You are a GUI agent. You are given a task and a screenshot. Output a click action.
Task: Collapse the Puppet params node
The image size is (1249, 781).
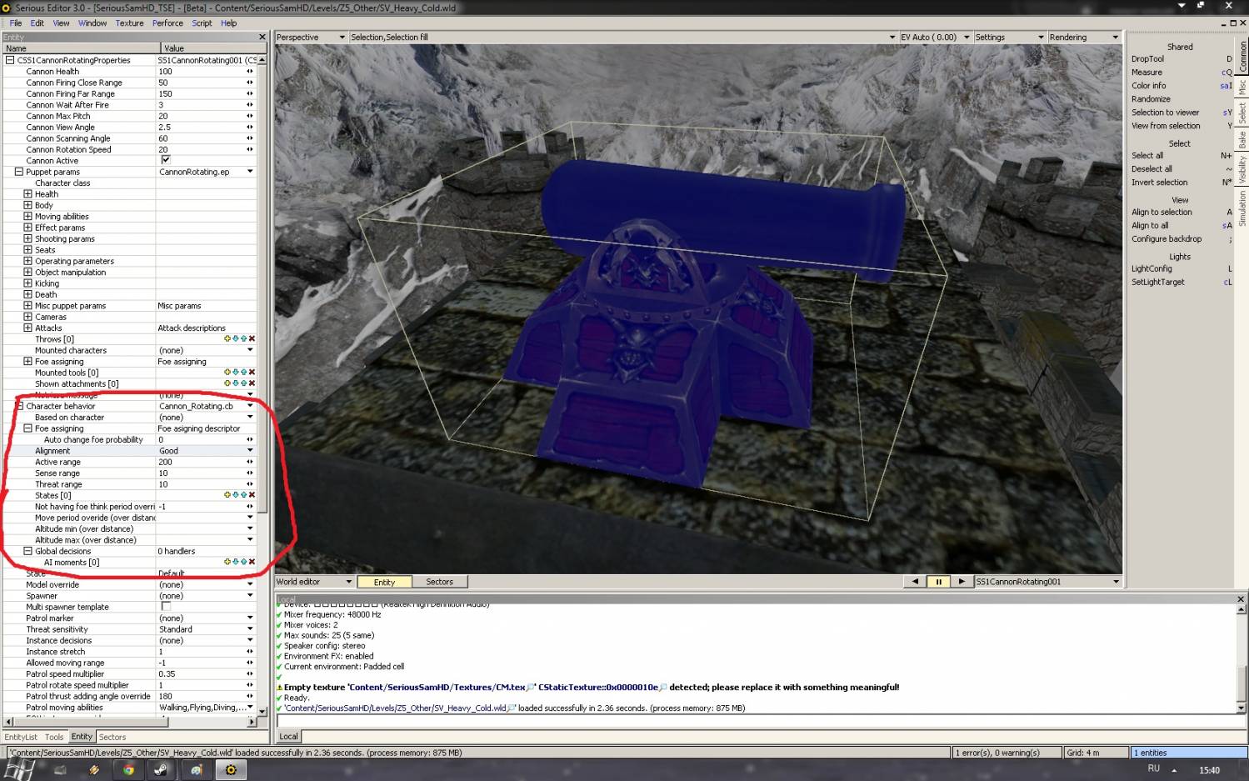click(x=18, y=172)
